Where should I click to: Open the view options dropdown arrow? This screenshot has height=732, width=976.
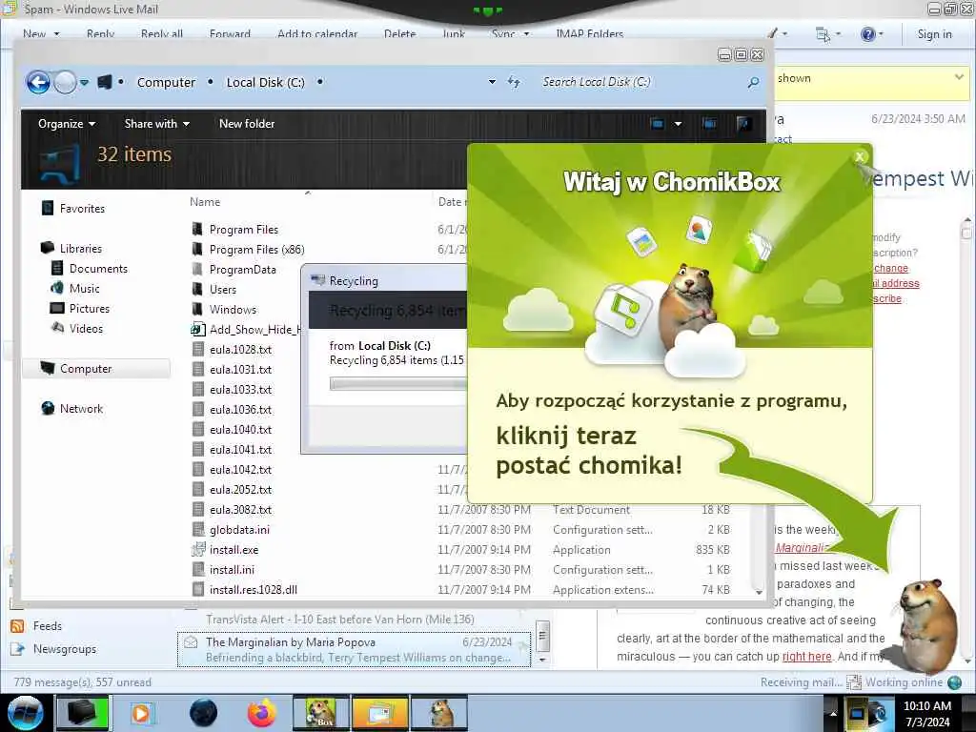[x=678, y=124]
